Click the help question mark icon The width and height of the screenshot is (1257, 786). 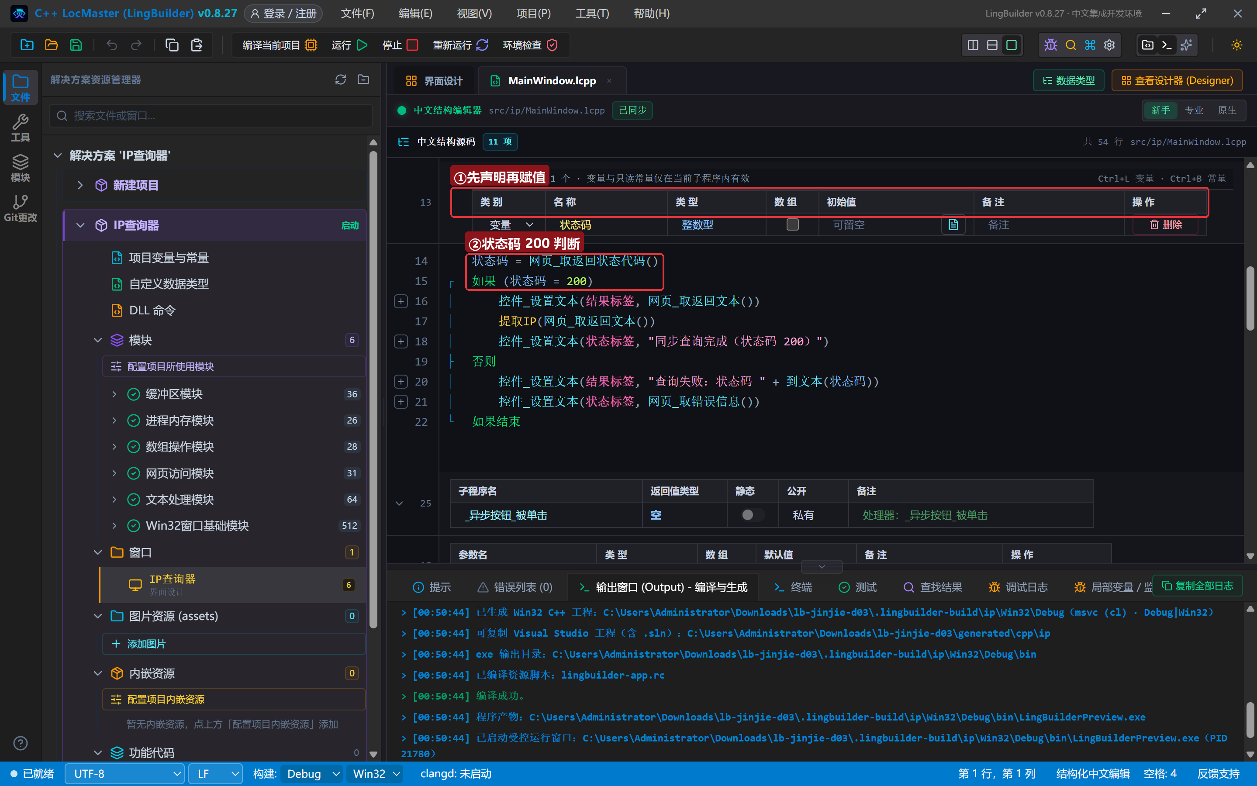(20, 743)
